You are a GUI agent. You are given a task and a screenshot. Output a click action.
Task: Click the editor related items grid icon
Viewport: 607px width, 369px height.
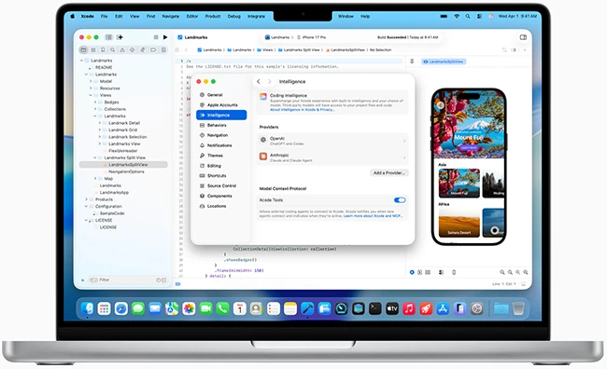tap(176, 49)
